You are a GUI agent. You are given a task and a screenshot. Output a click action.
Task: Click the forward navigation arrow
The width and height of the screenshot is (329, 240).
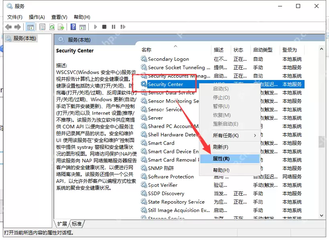[17, 27]
